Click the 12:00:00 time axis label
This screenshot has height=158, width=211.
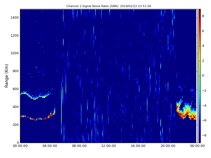(109, 146)
